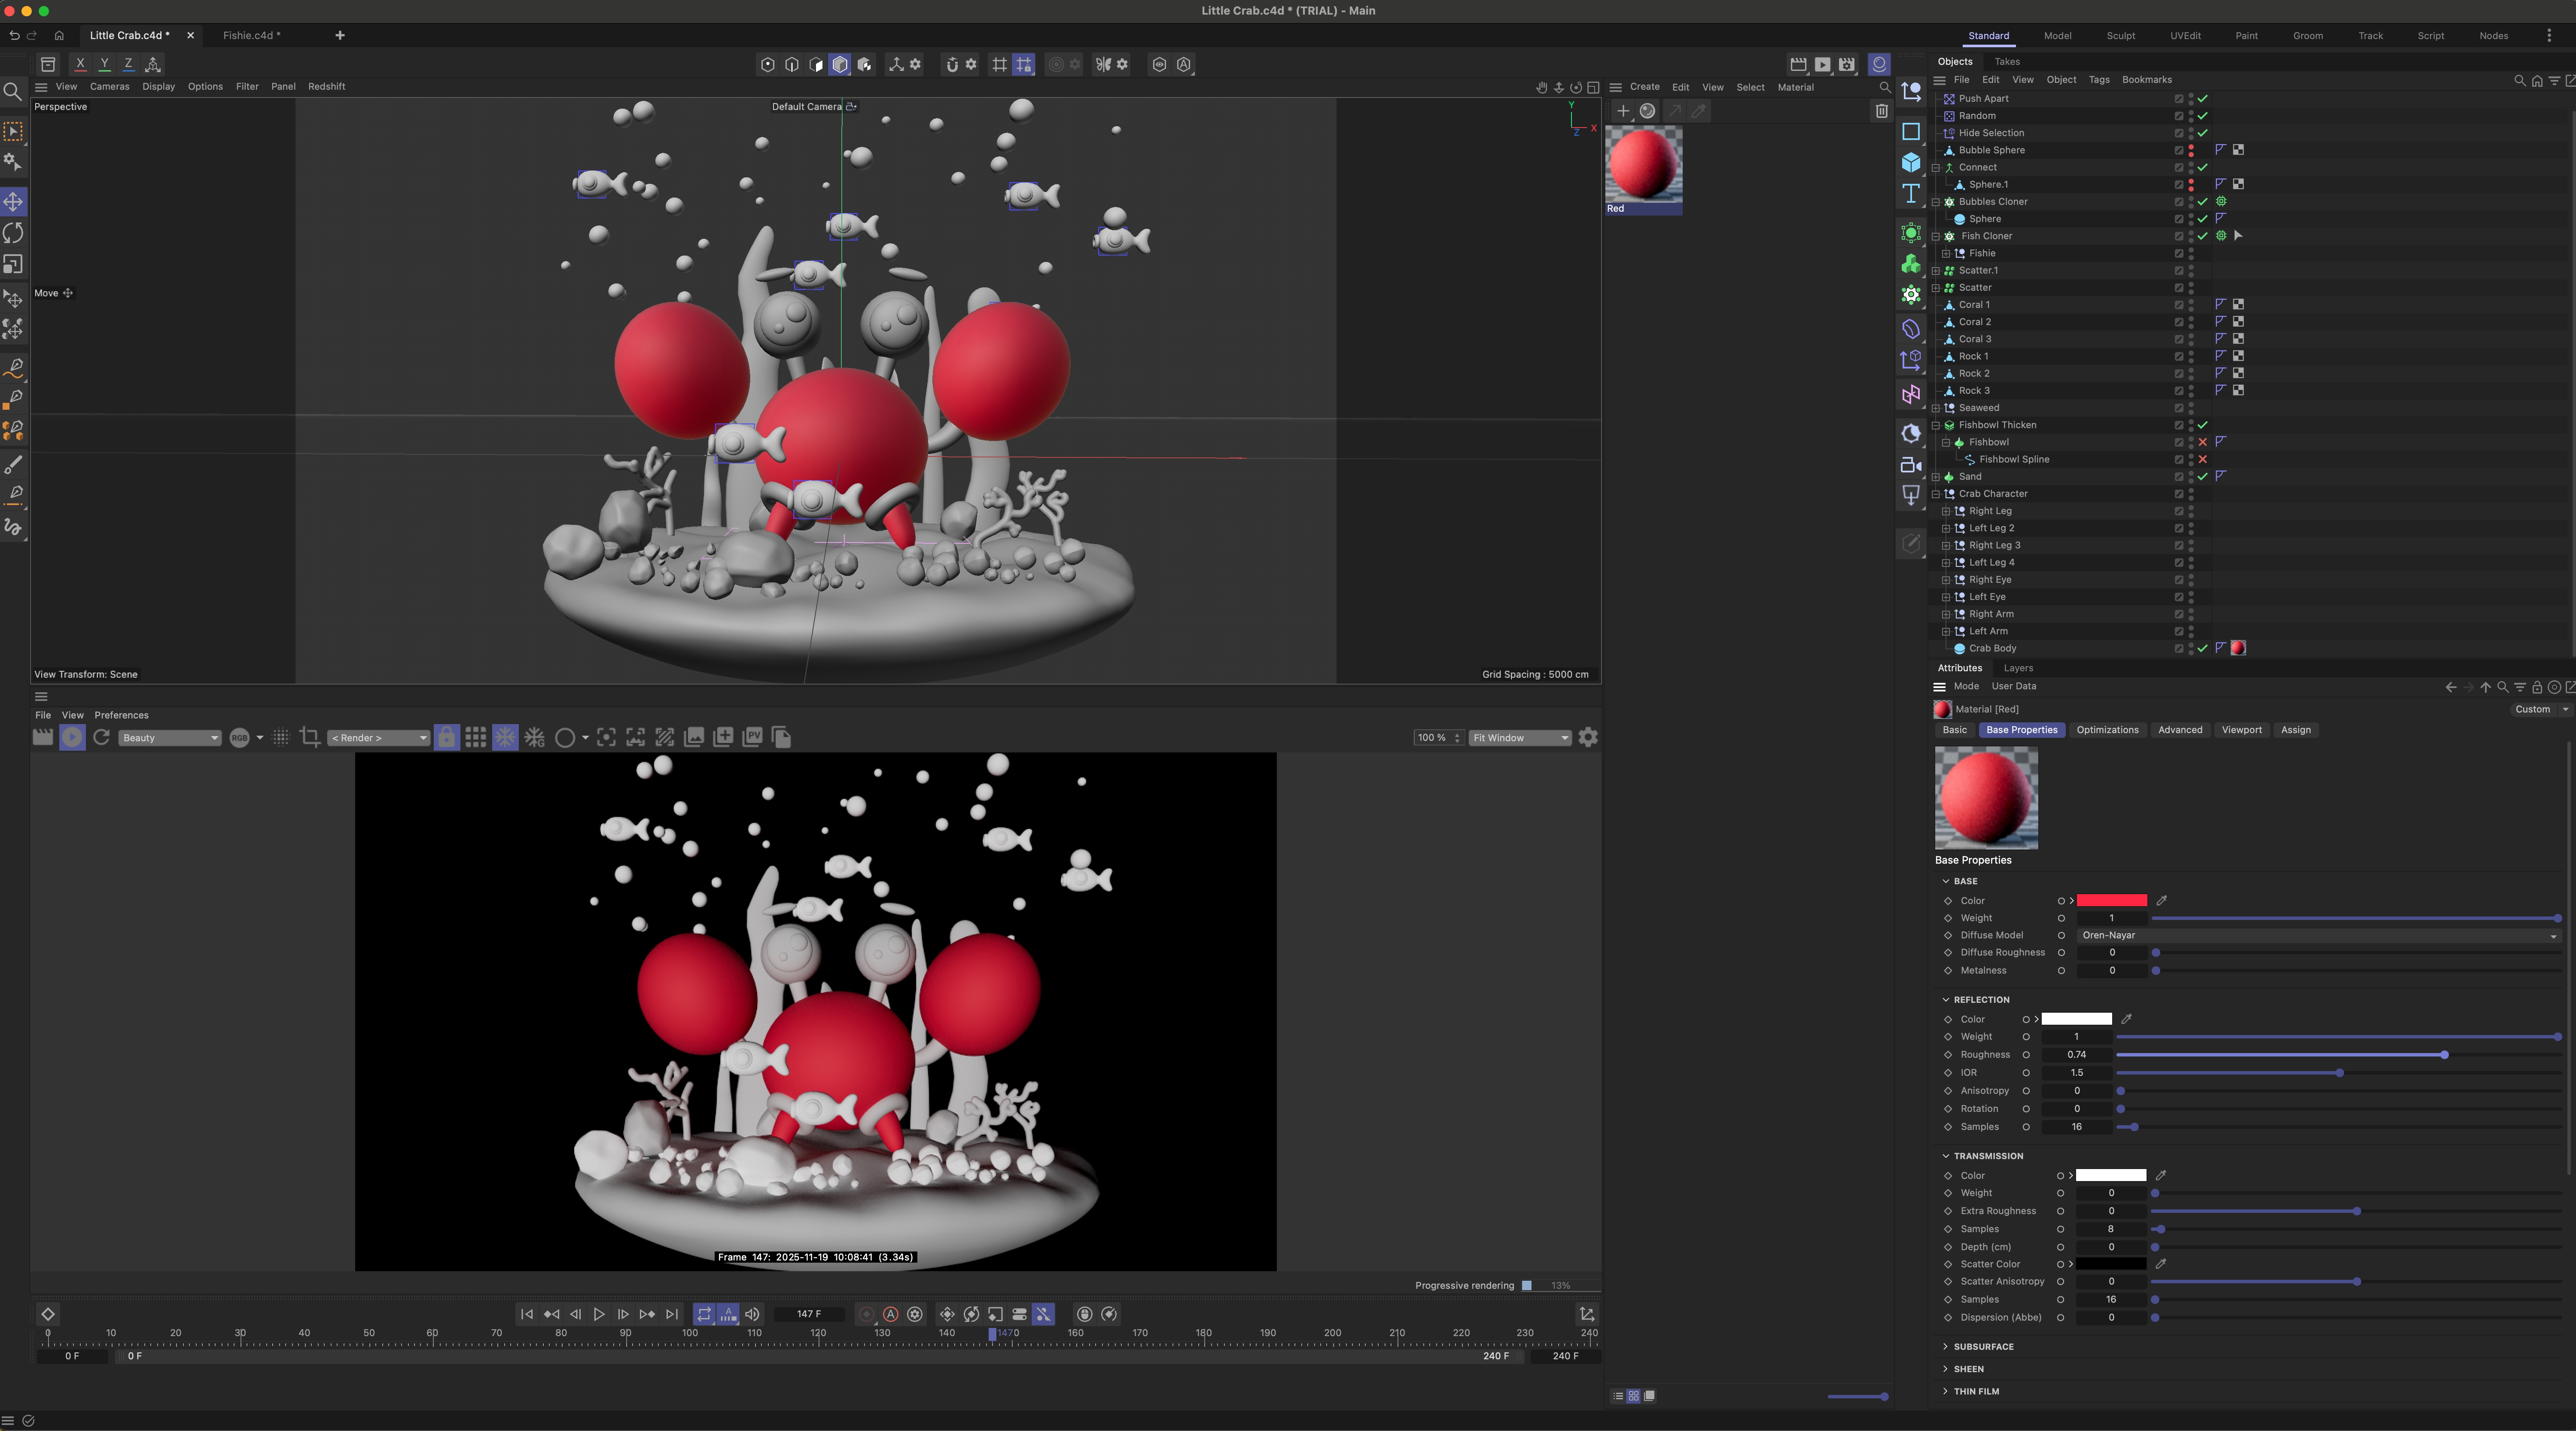
Task: Add a Cube primitive from the object palette
Action: click(x=1911, y=163)
